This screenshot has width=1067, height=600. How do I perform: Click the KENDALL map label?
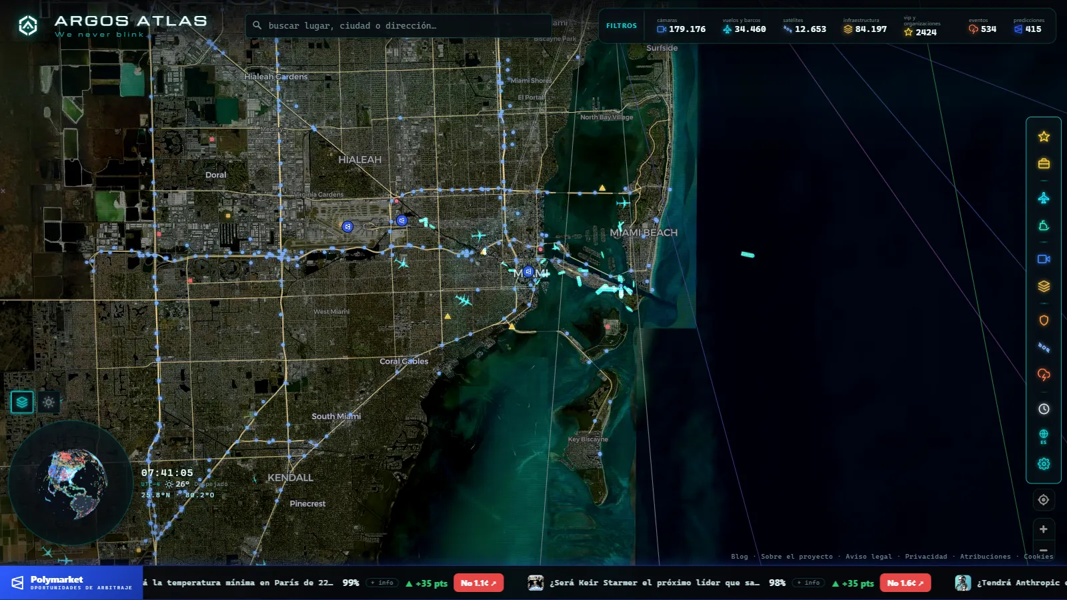[x=290, y=477]
